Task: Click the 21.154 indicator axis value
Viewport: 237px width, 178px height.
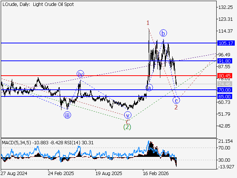Action: click(226, 141)
